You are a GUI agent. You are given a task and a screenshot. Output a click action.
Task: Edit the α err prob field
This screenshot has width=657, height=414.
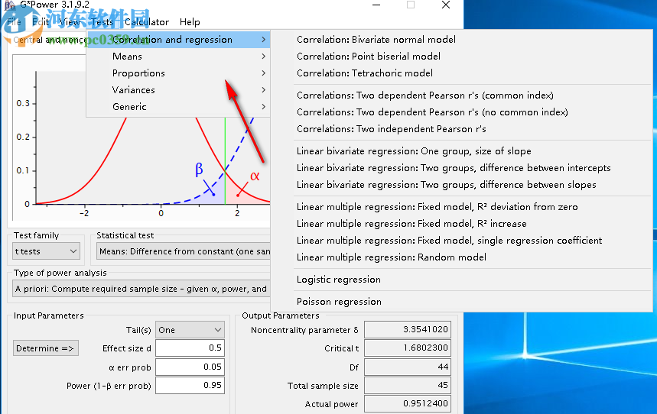[190, 367]
